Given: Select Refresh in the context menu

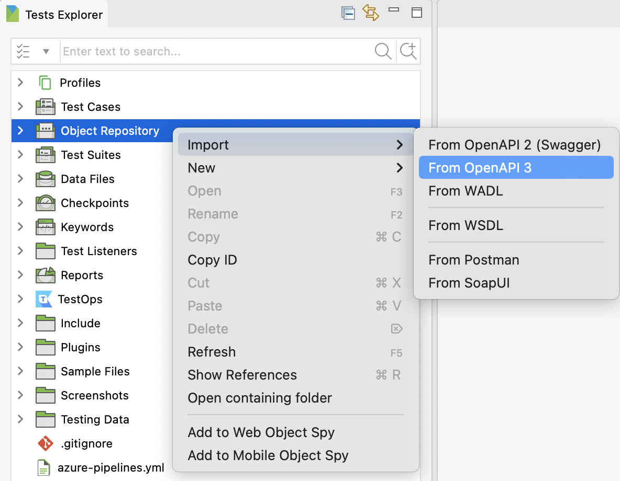Looking at the screenshot, I should pyautogui.click(x=295, y=352).
